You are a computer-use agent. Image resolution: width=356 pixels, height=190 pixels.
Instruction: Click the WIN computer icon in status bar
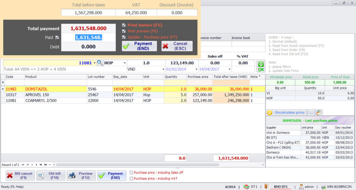click(x=323, y=187)
